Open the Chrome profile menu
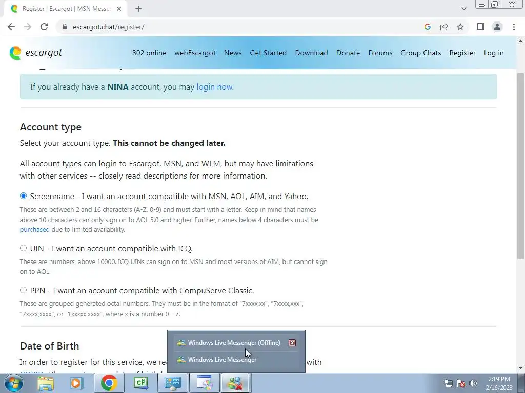525x393 pixels. click(497, 27)
